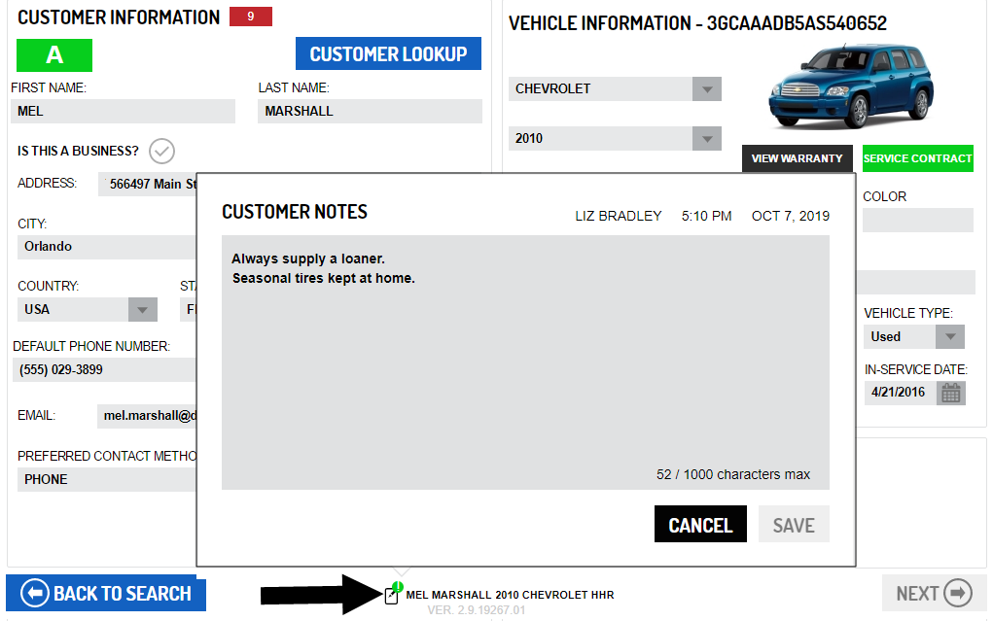
Task: Open the in-service date calendar picker
Action: point(950,393)
